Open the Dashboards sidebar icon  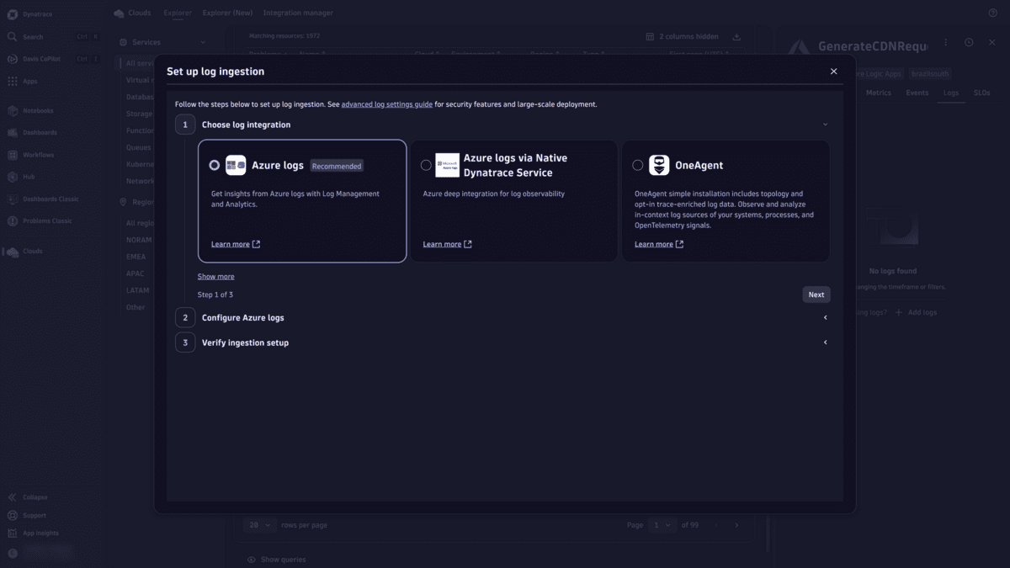coord(12,132)
